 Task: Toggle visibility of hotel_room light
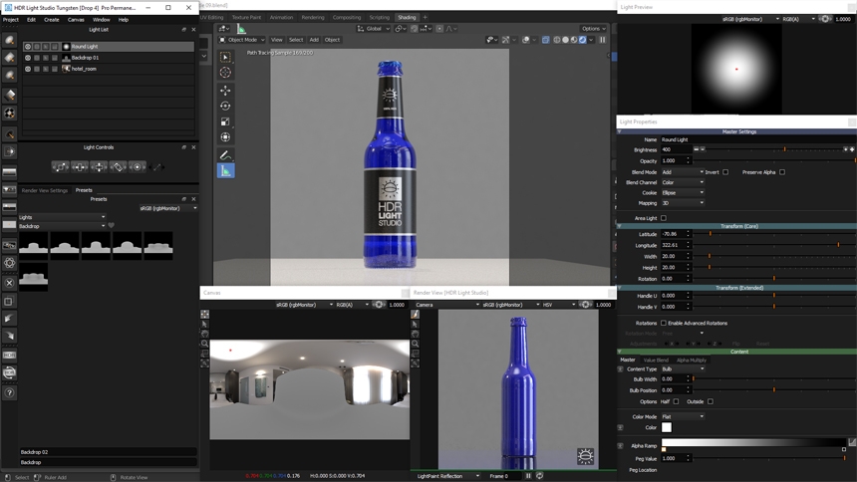click(x=27, y=69)
